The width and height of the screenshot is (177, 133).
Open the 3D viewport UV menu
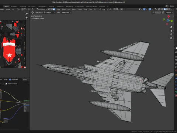point(94,9)
